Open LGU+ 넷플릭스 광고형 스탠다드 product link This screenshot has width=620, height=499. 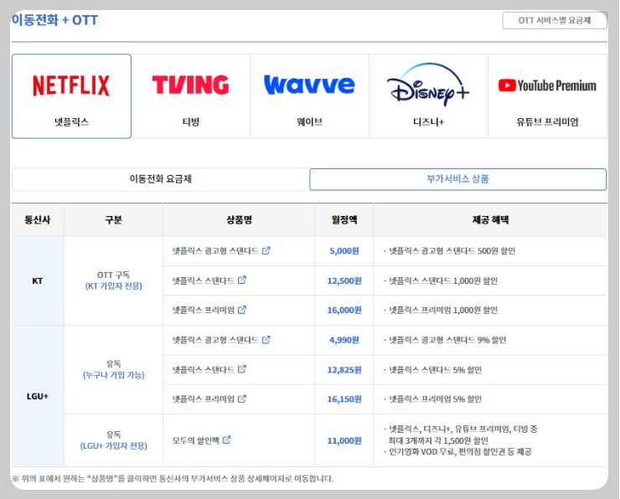point(215,340)
